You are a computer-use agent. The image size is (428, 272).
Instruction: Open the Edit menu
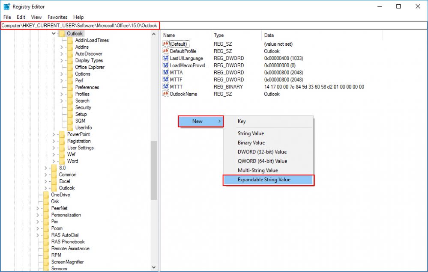coord(21,17)
